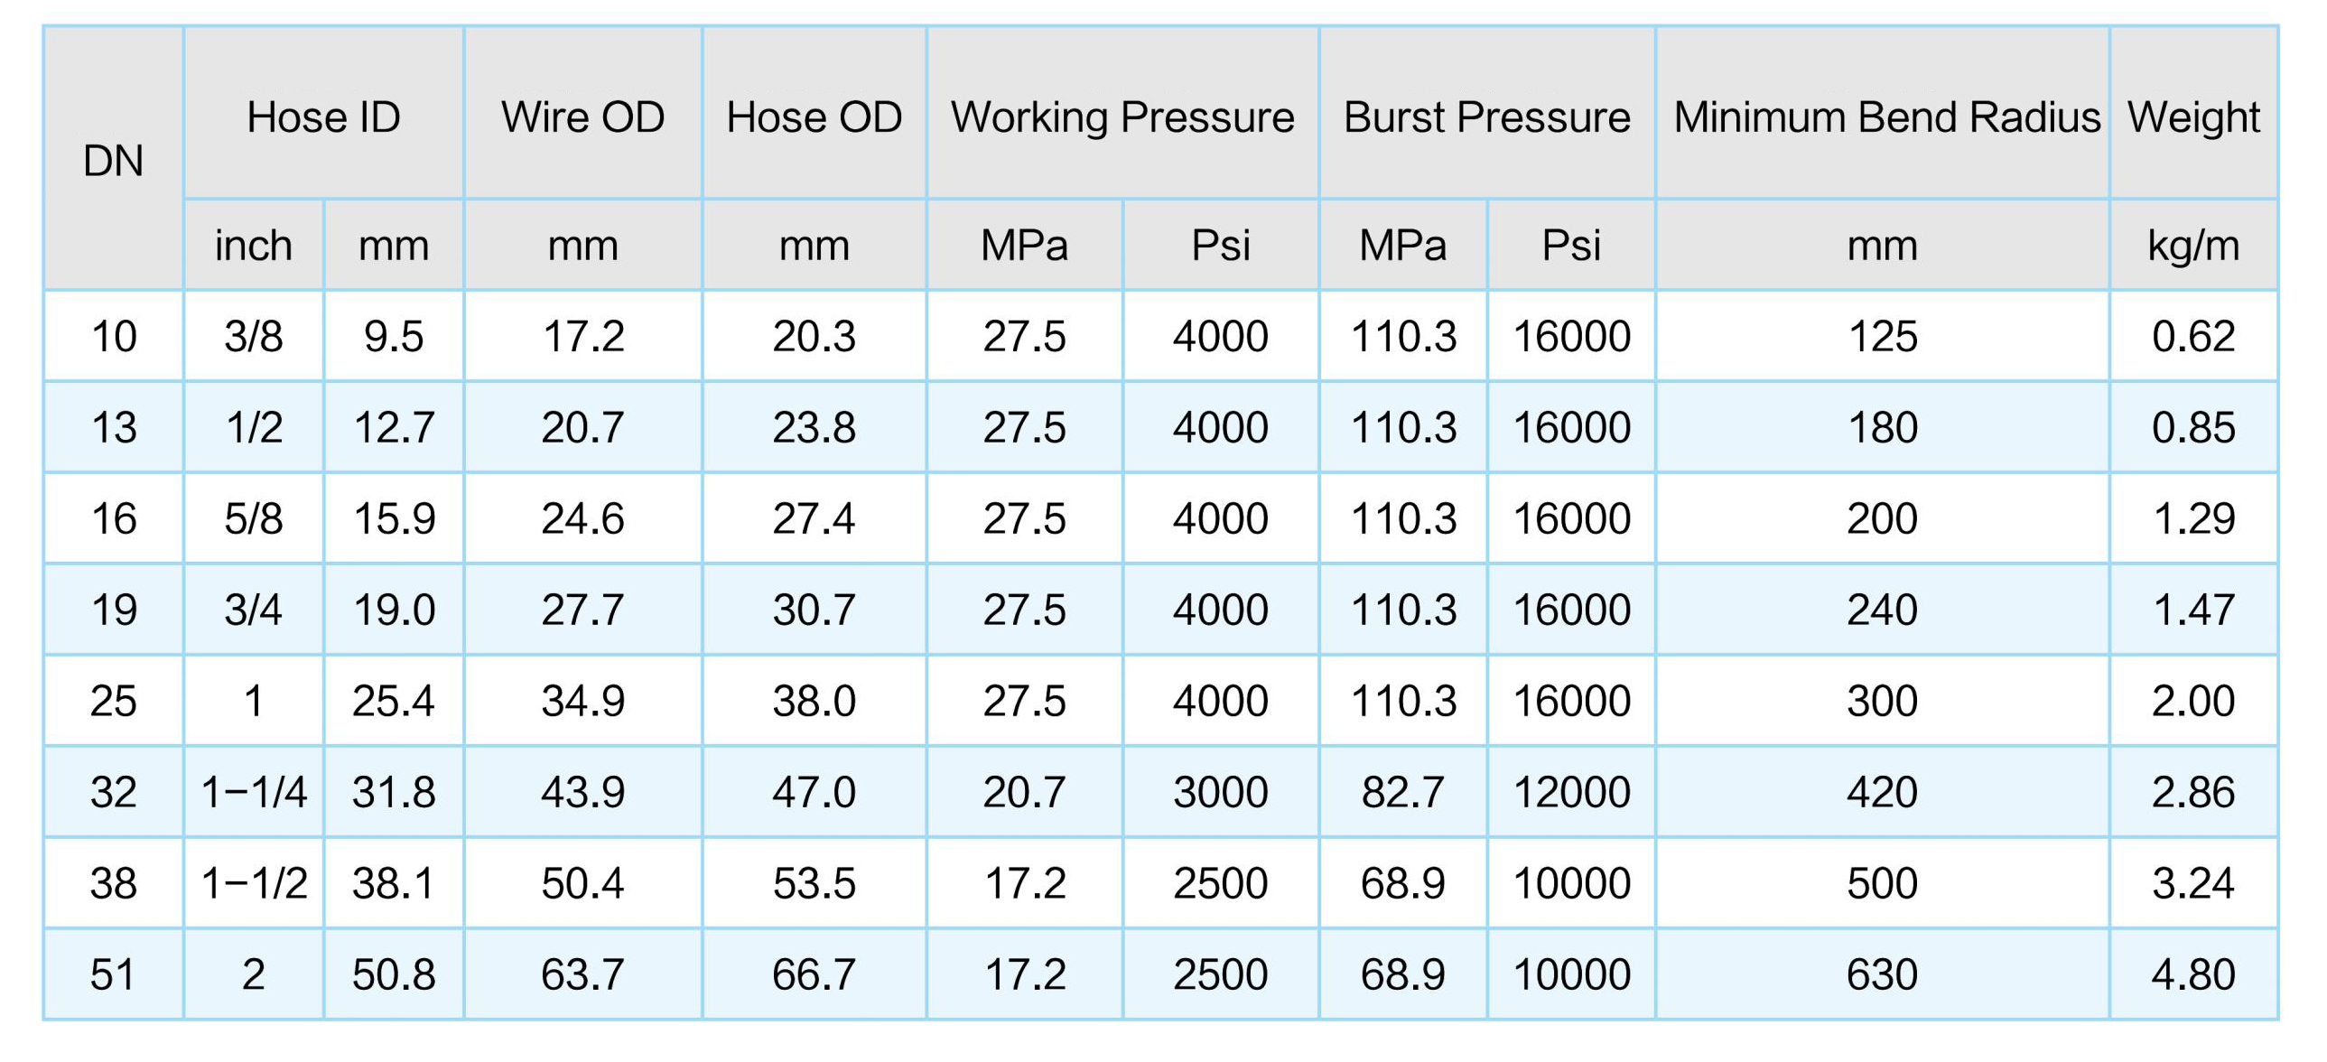Viewport: 2327px width, 1062px height.
Task: Click weight 4.80 value
Action: point(2193,974)
